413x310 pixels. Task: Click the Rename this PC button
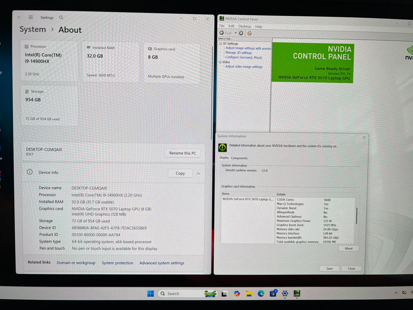pyautogui.click(x=182, y=153)
